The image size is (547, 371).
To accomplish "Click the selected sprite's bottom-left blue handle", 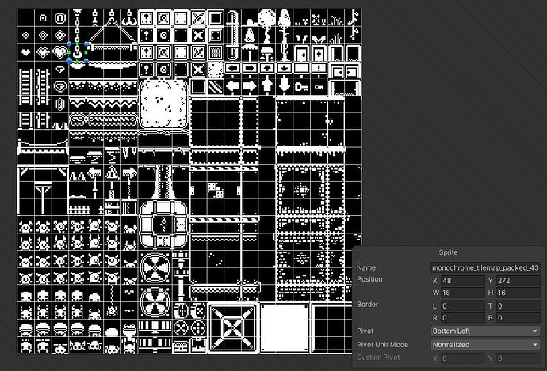I will coord(69,61).
